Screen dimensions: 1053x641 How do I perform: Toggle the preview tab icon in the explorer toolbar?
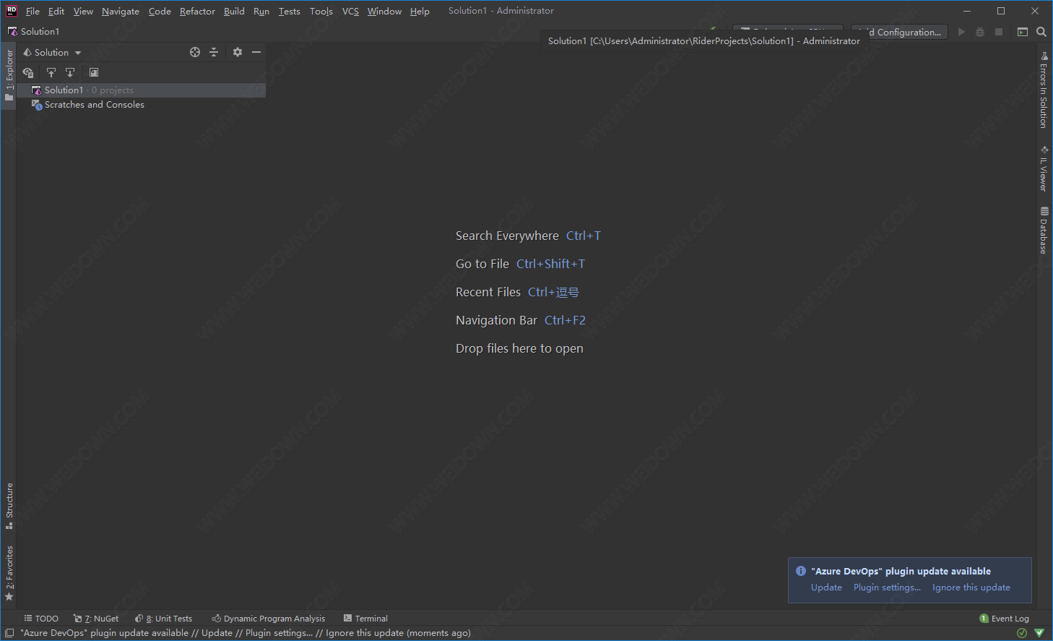(94, 72)
